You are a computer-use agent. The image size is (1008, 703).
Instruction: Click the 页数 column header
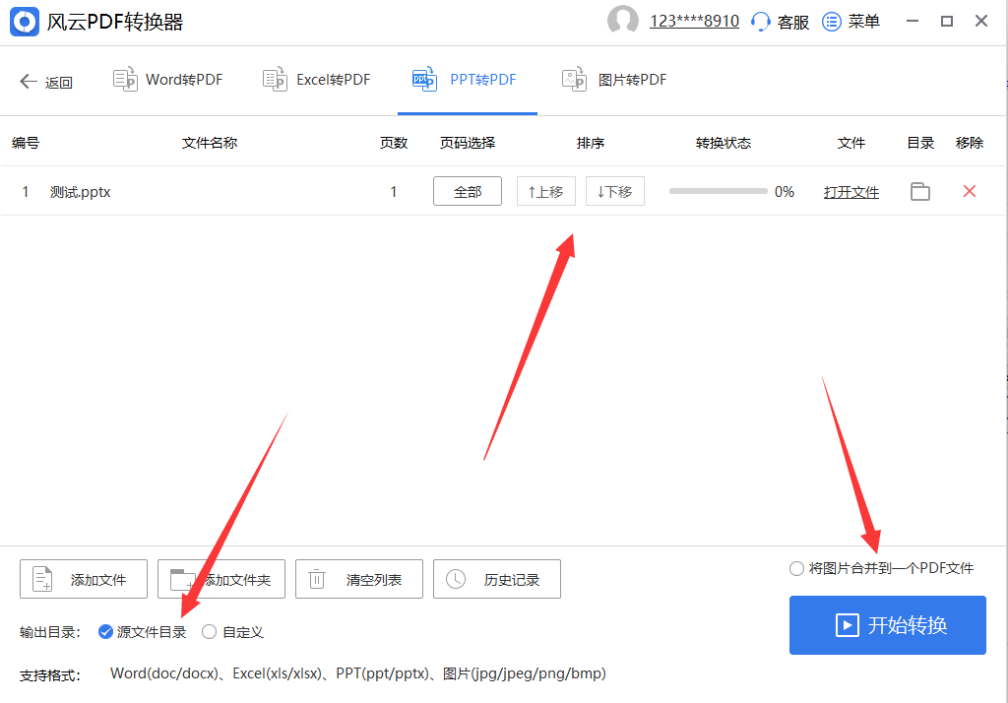(x=394, y=143)
